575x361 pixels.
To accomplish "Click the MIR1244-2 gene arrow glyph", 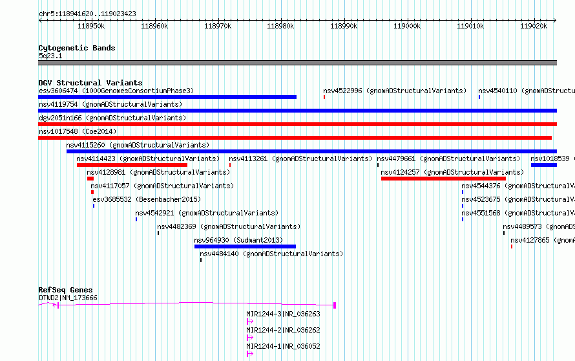I will pyautogui.click(x=250, y=338).
